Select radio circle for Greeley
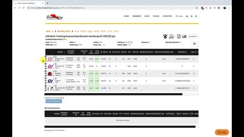244x137 pixels. click(46, 71)
